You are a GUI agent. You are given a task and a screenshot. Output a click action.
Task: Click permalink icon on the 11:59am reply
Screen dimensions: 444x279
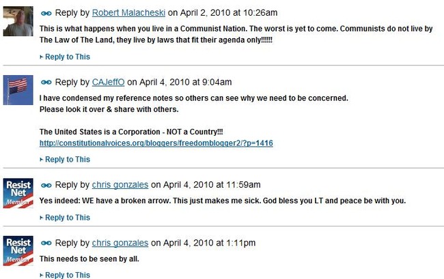click(46, 186)
